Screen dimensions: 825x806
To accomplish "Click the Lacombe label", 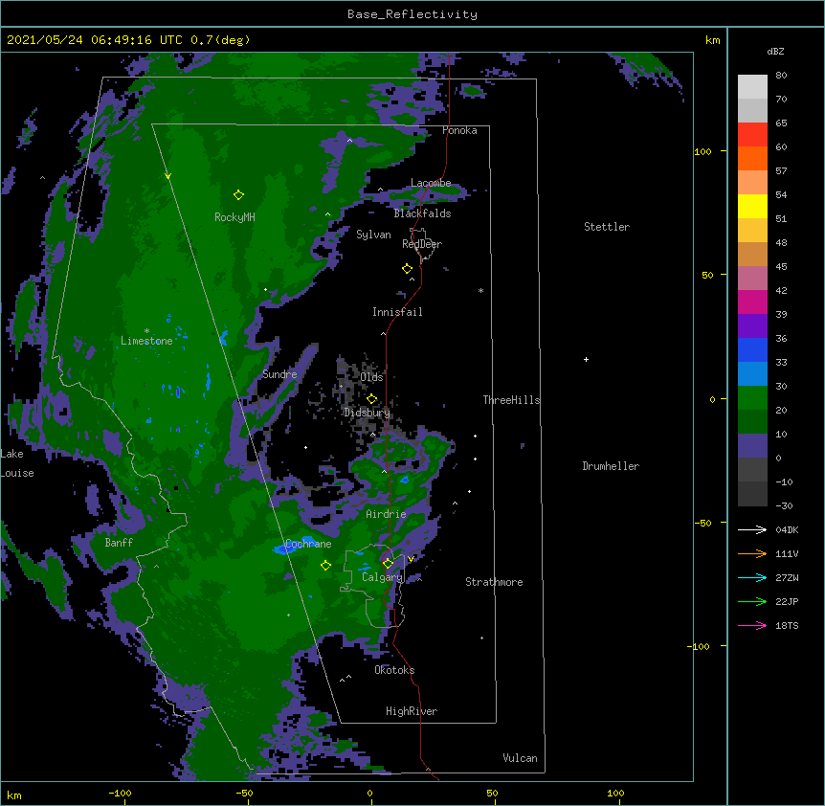I will (x=431, y=183).
